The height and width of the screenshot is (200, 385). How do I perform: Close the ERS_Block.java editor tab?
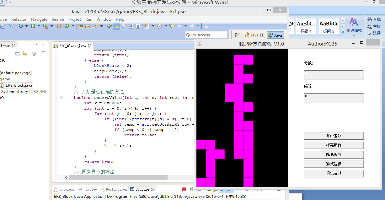[x=90, y=46]
